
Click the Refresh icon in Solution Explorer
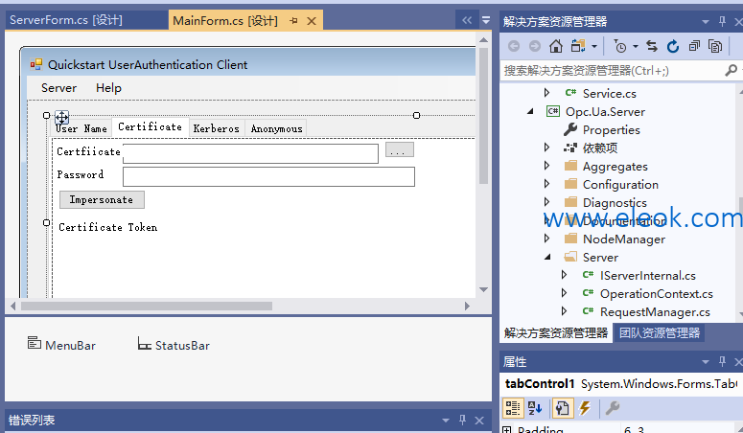tap(673, 46)
